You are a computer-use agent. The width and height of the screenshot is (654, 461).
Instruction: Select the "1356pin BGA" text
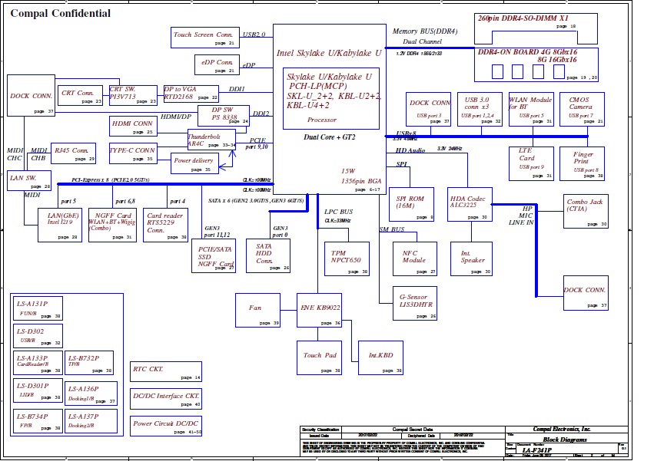361,181
